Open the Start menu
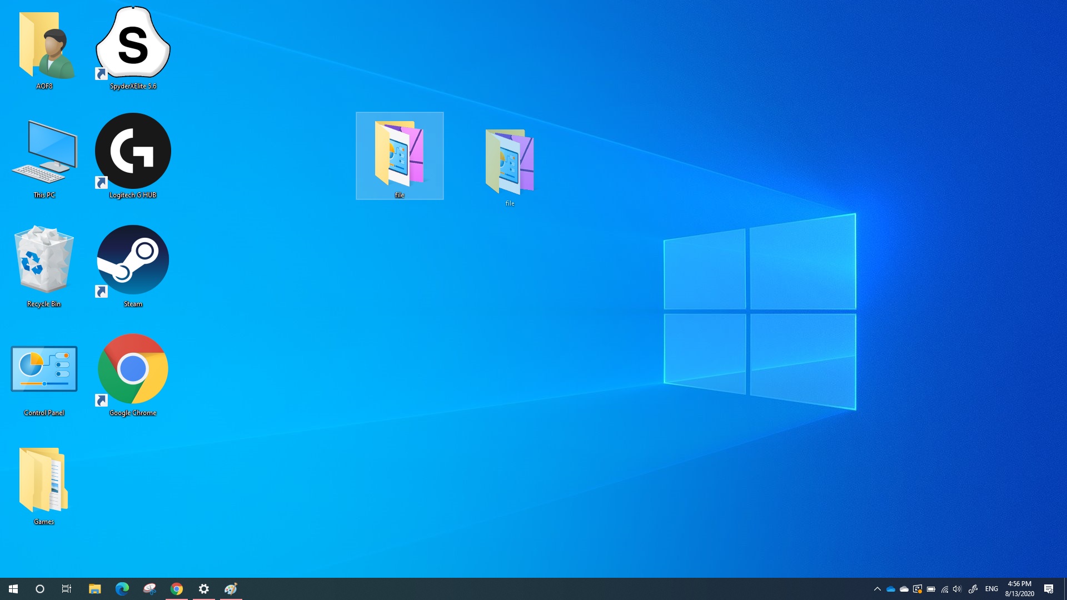This screenshot has width=1067, height=600. pos(13,589)
